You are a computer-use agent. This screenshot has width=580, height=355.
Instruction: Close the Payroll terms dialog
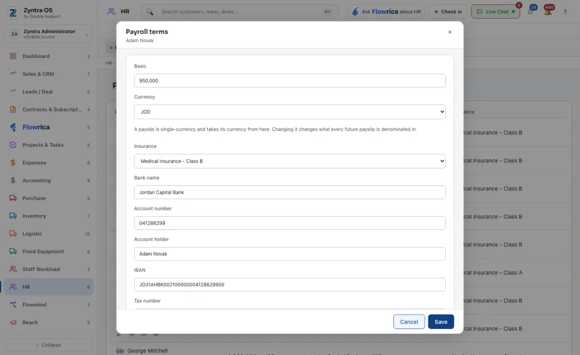coord(449,32)
